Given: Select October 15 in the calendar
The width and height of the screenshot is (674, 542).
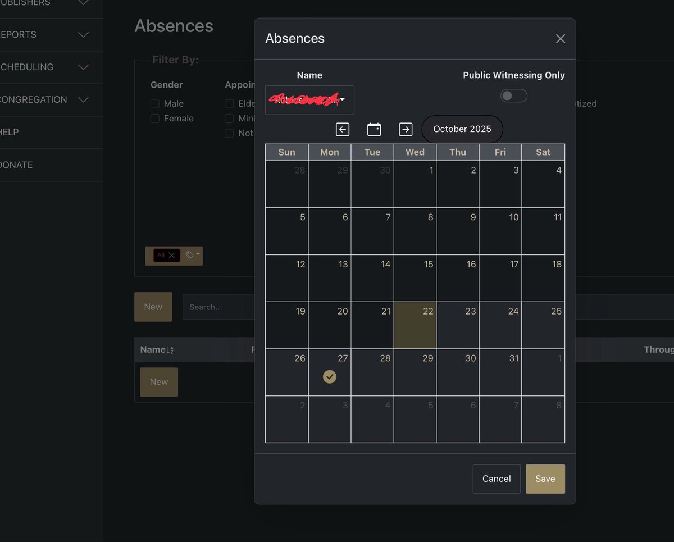Looking at the screenshot, I should (x=415, y=278).
